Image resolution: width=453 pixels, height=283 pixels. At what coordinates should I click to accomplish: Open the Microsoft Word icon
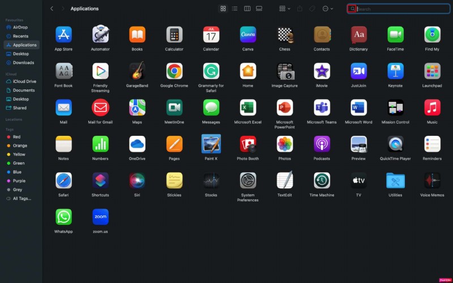coord(358,108)
